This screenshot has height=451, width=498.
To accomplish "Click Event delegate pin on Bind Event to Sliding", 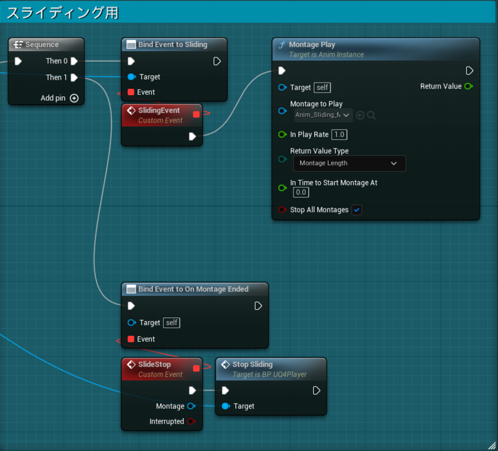I will [x=131, y=92].
